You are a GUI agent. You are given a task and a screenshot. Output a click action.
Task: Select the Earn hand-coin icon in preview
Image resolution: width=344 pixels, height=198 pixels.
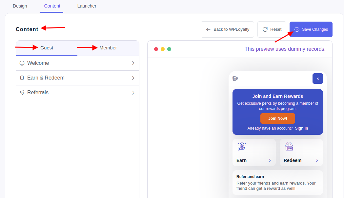242,146
